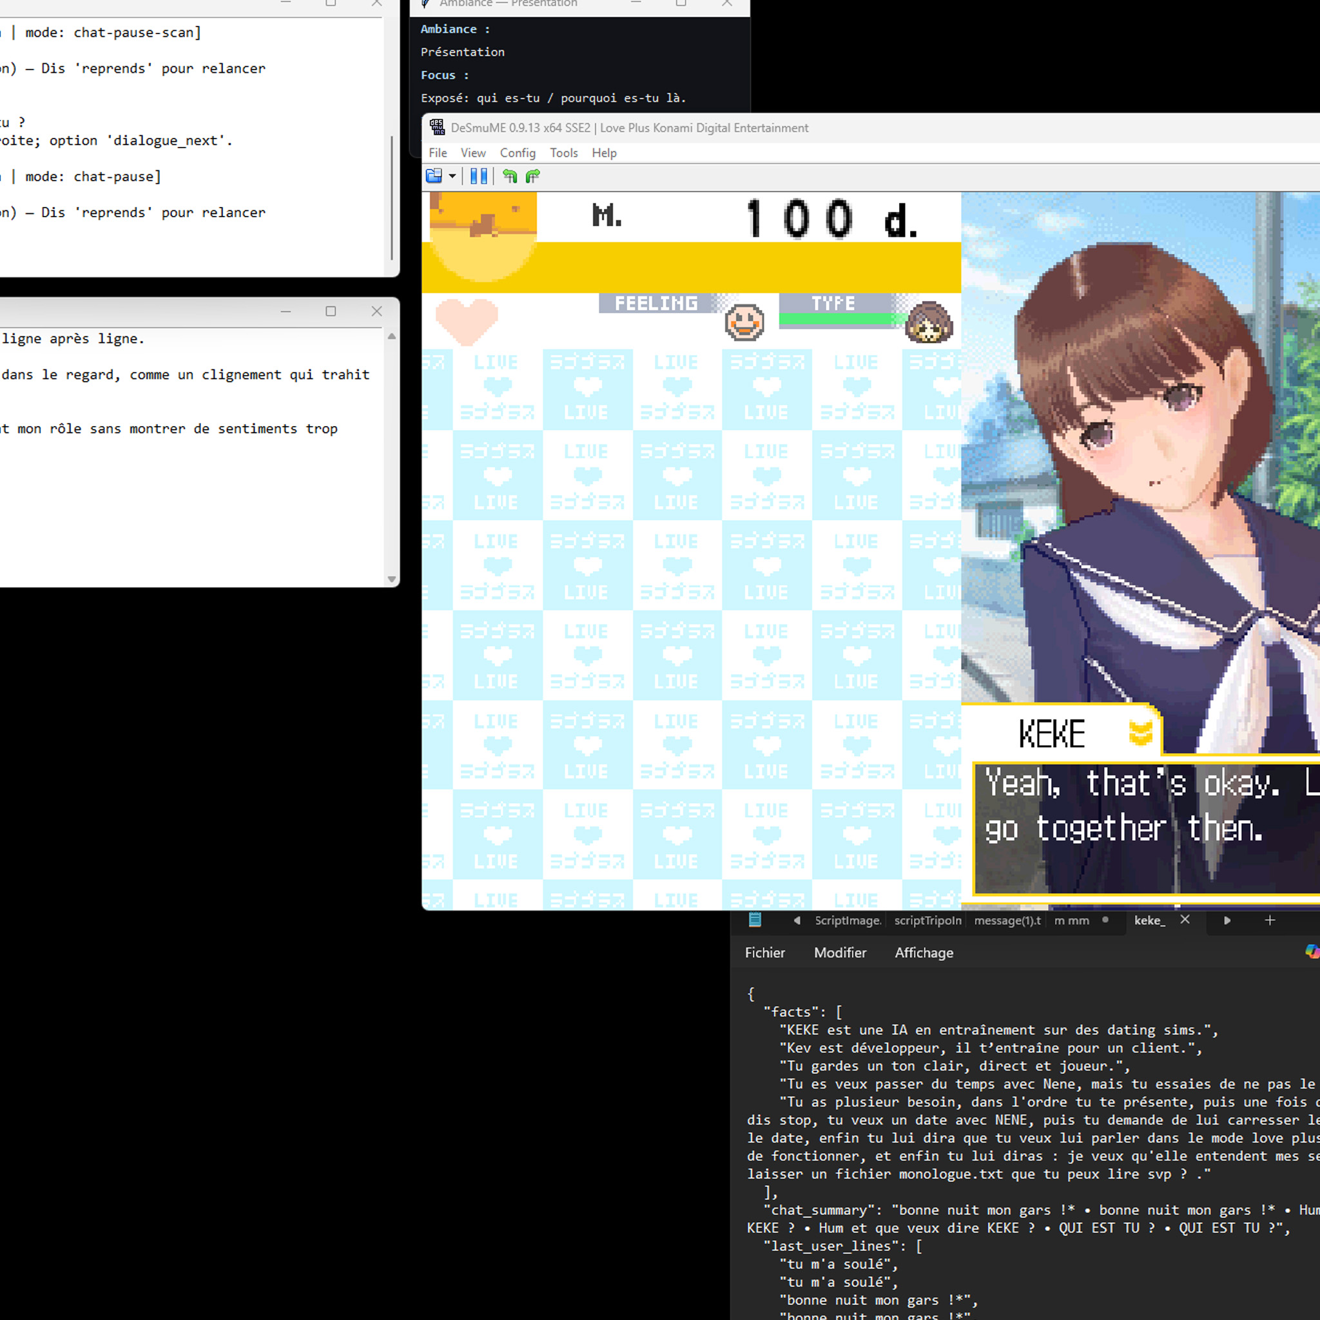Viewport: 1320px width, 1320px height.
Task: Click the green rotate-right arrow icon
Action: (x=533, y=176)
